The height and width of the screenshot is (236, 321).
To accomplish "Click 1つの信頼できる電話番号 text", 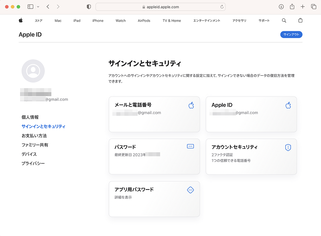I will coord(231,161).
